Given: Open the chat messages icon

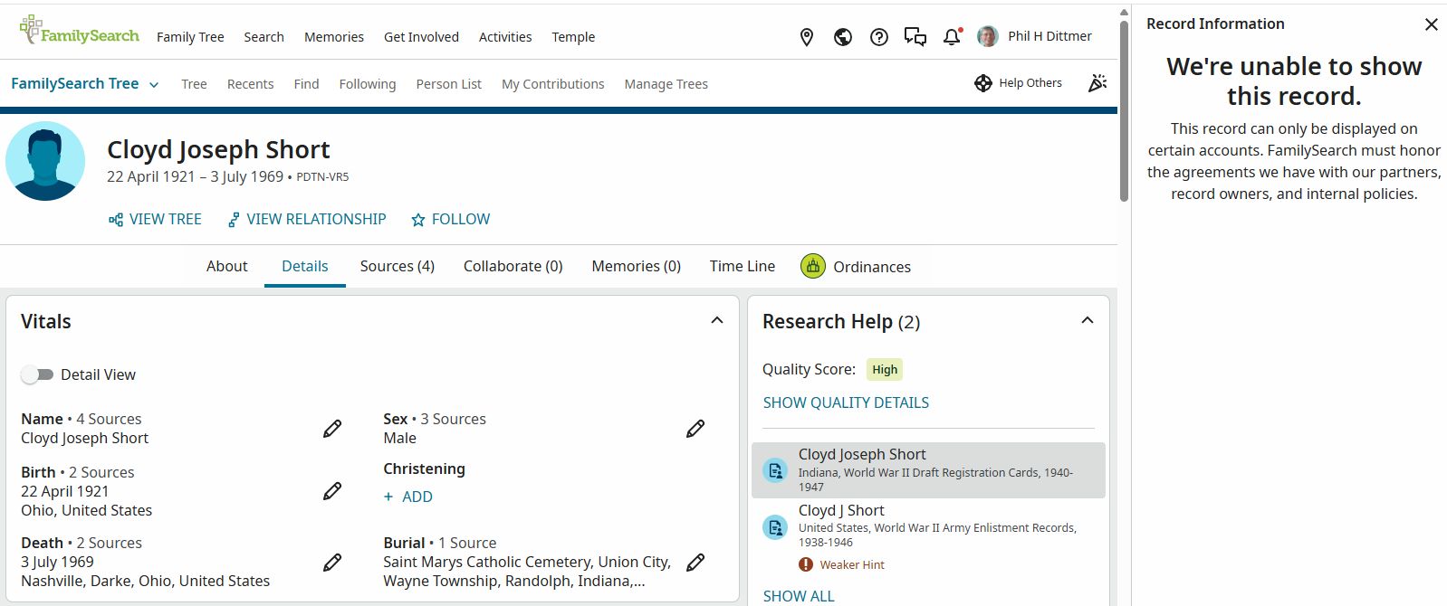Looking at the screenshot, I should [915, 37].
